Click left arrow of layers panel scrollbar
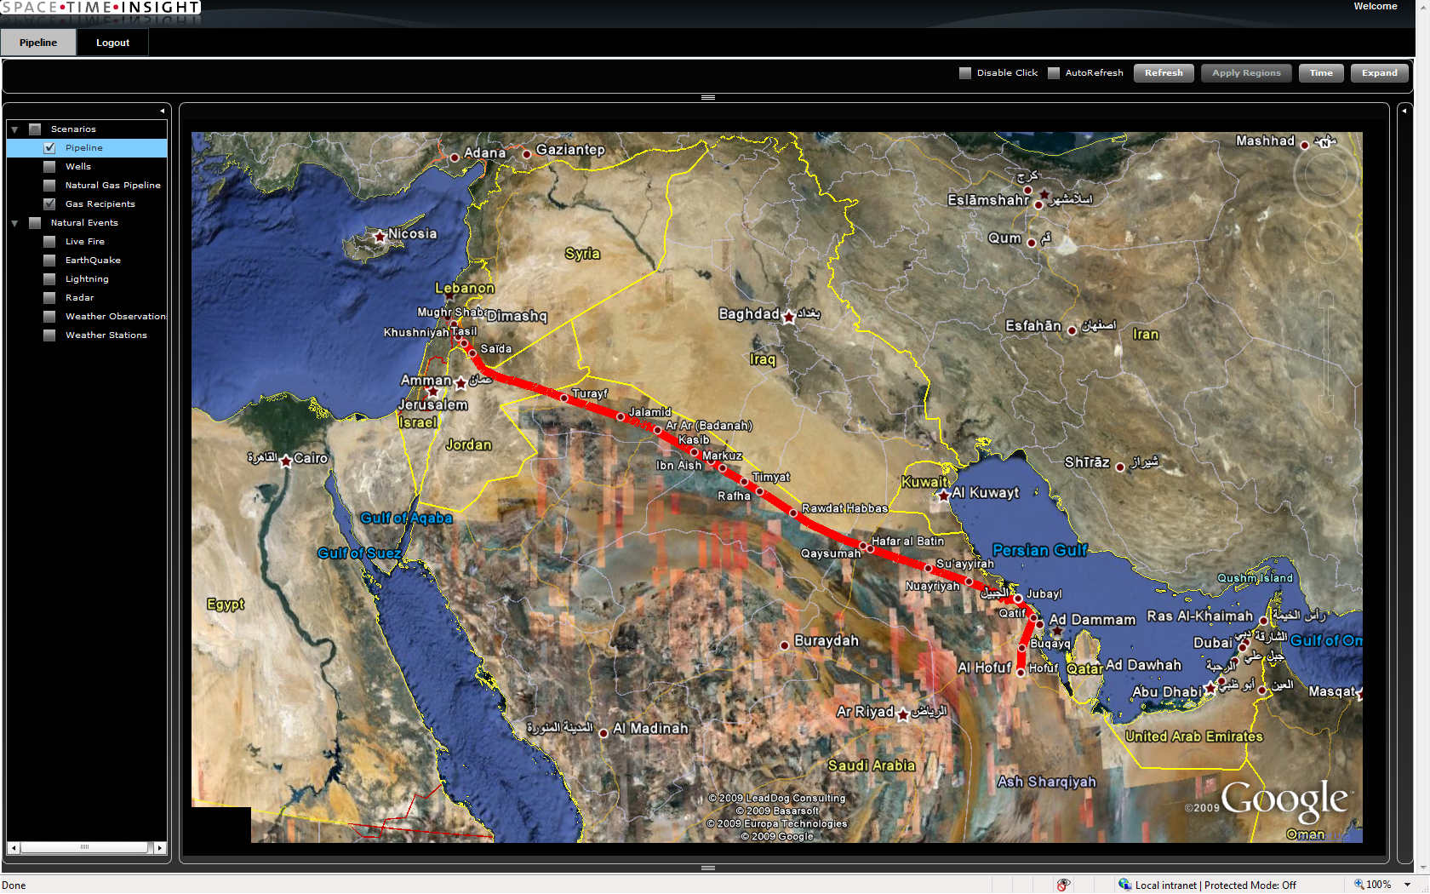The width and height of the screenshot is (1430, 894). click(14, 848)
